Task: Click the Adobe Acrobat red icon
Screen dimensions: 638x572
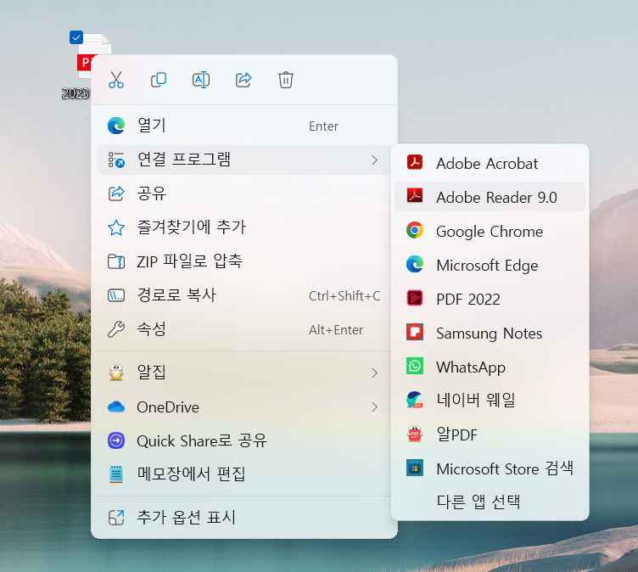Action: point(415,162)
